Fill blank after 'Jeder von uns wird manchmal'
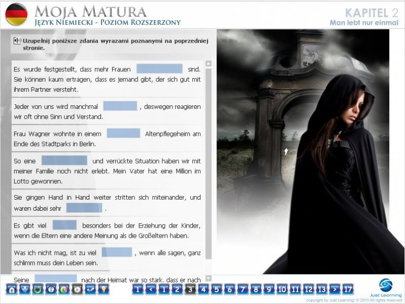The height and width of the screenshot is (304, 405). coord(120,106)
